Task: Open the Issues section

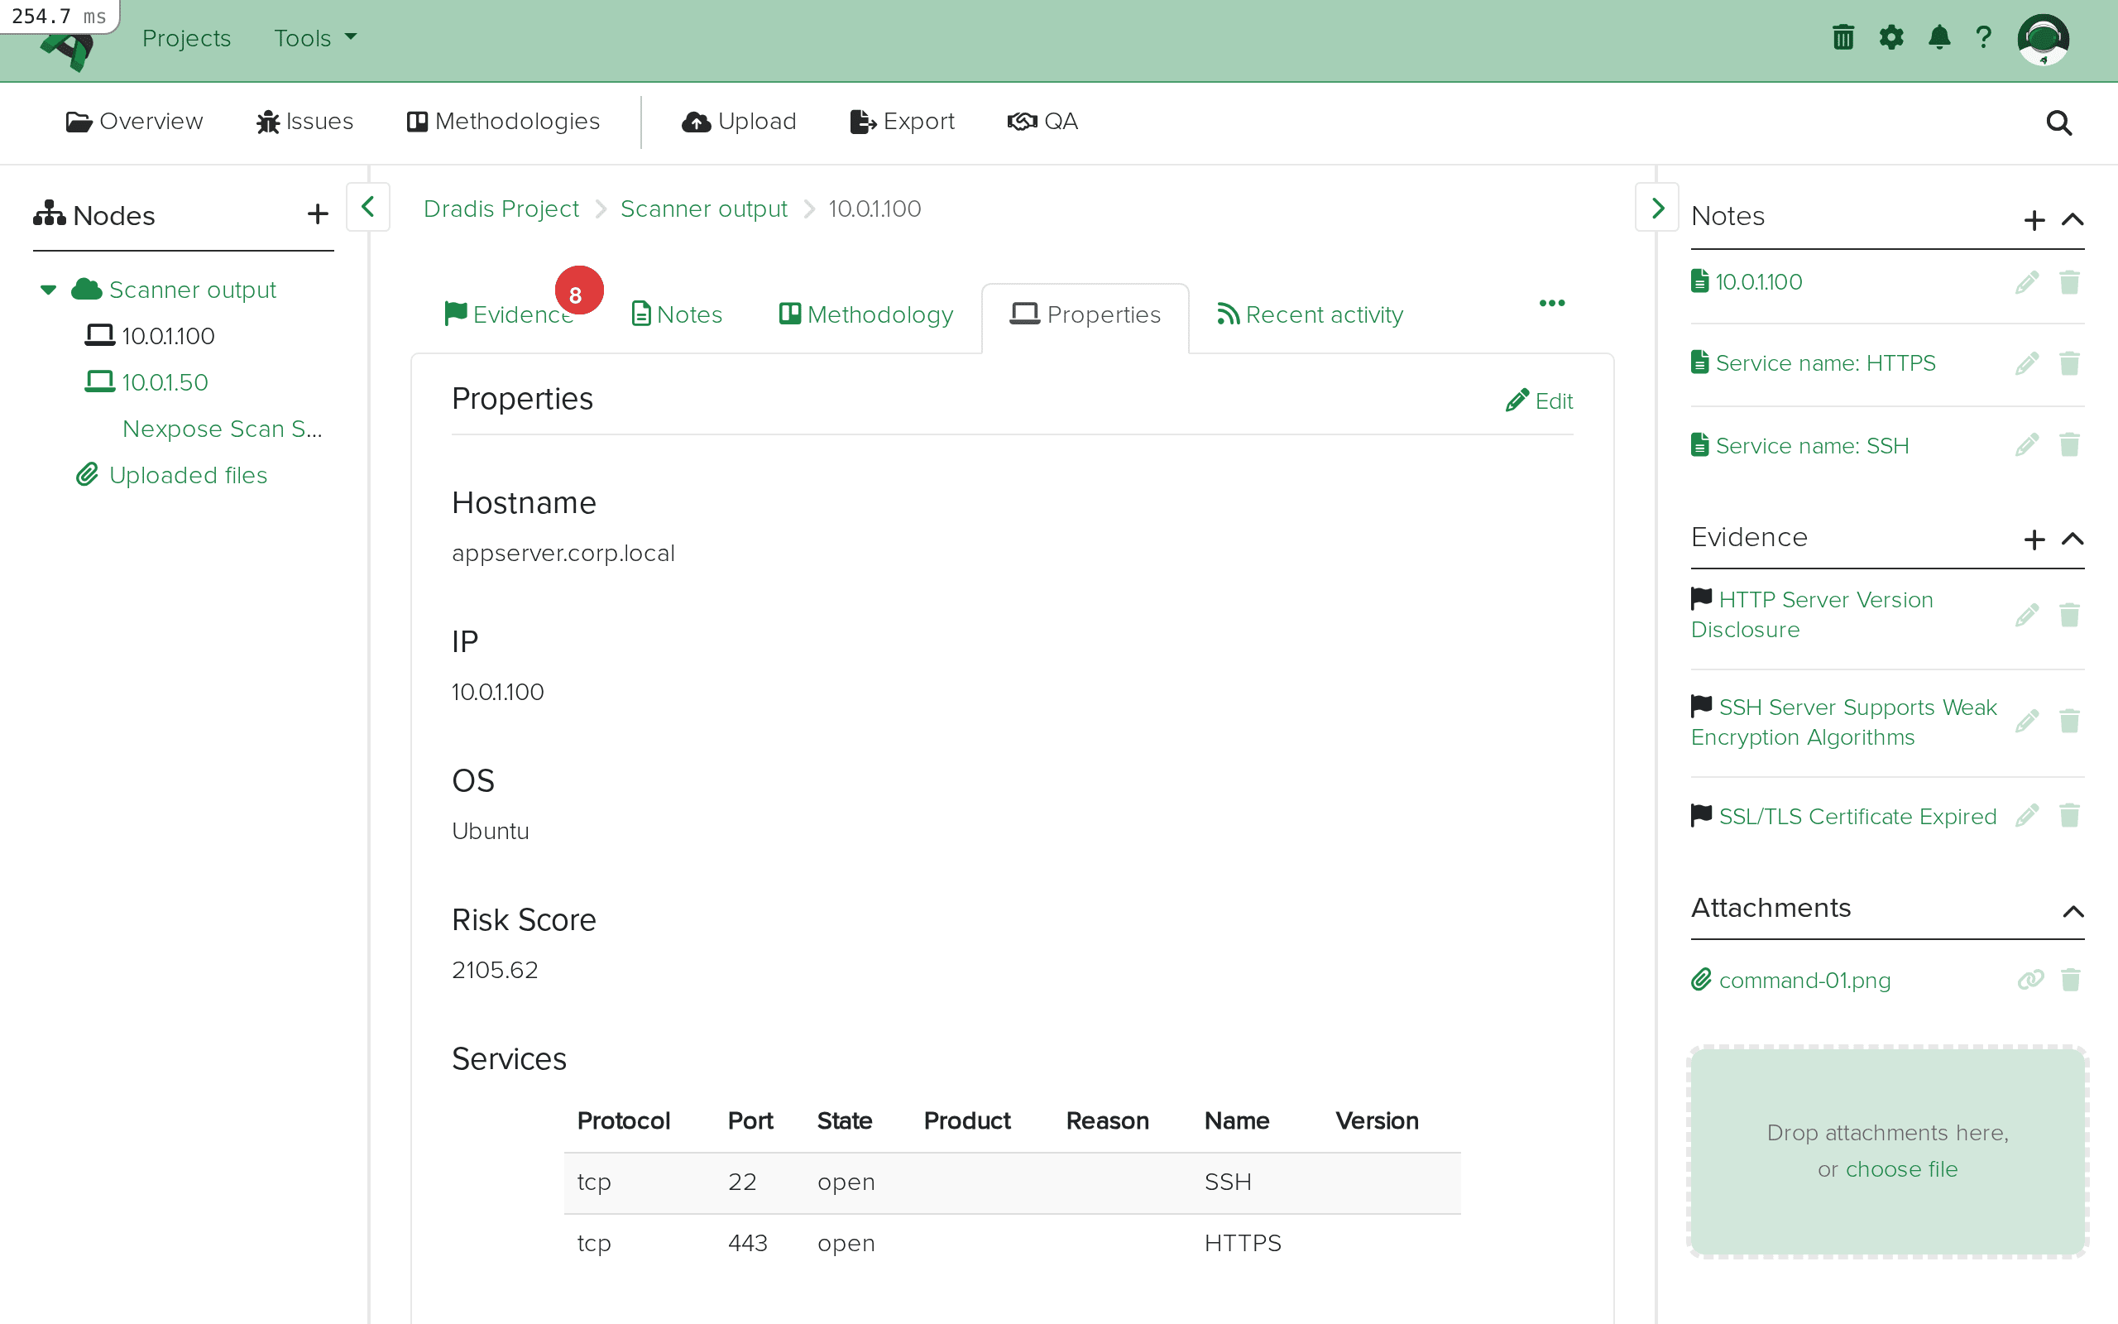Action: (x=304, y=122)
